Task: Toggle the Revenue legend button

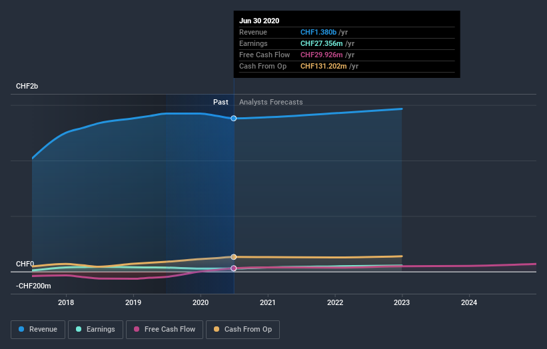Action: click(38, 330)
